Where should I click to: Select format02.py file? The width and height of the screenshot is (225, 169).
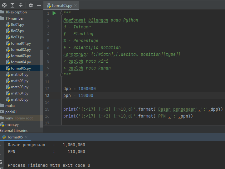21,50
